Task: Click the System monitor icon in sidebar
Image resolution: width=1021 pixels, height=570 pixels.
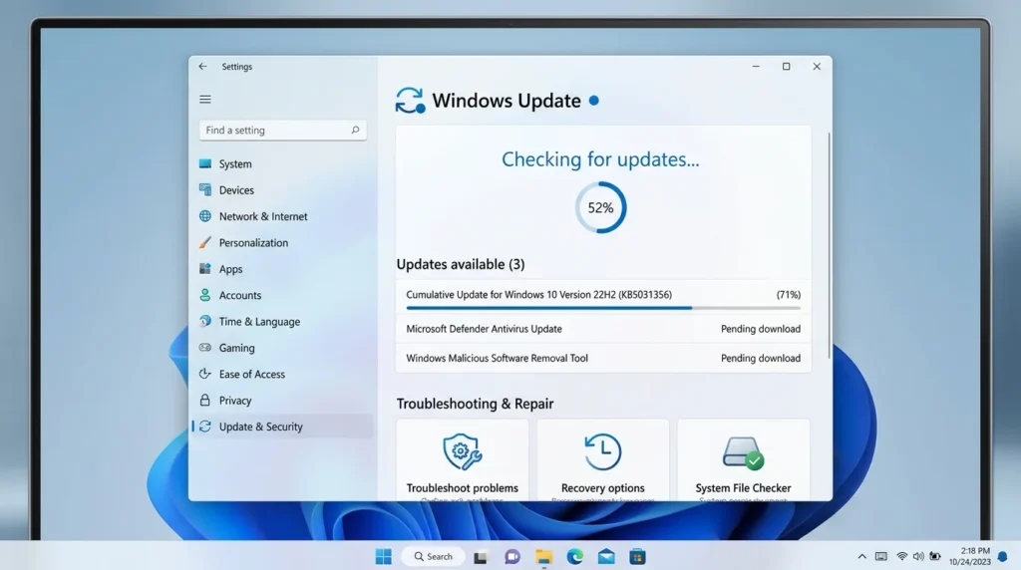Action: [205, 163]
